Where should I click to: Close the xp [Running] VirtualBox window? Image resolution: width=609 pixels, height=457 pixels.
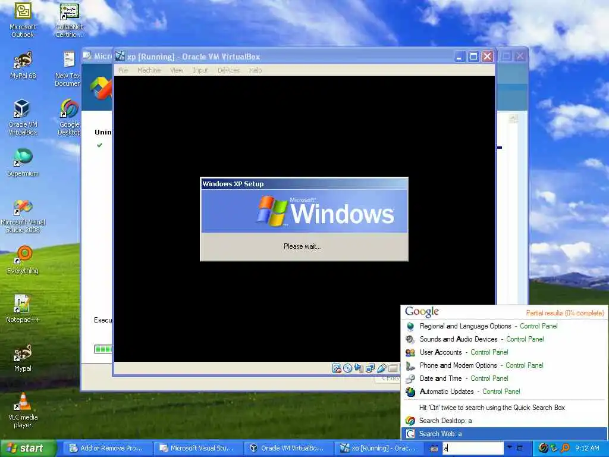488,57
